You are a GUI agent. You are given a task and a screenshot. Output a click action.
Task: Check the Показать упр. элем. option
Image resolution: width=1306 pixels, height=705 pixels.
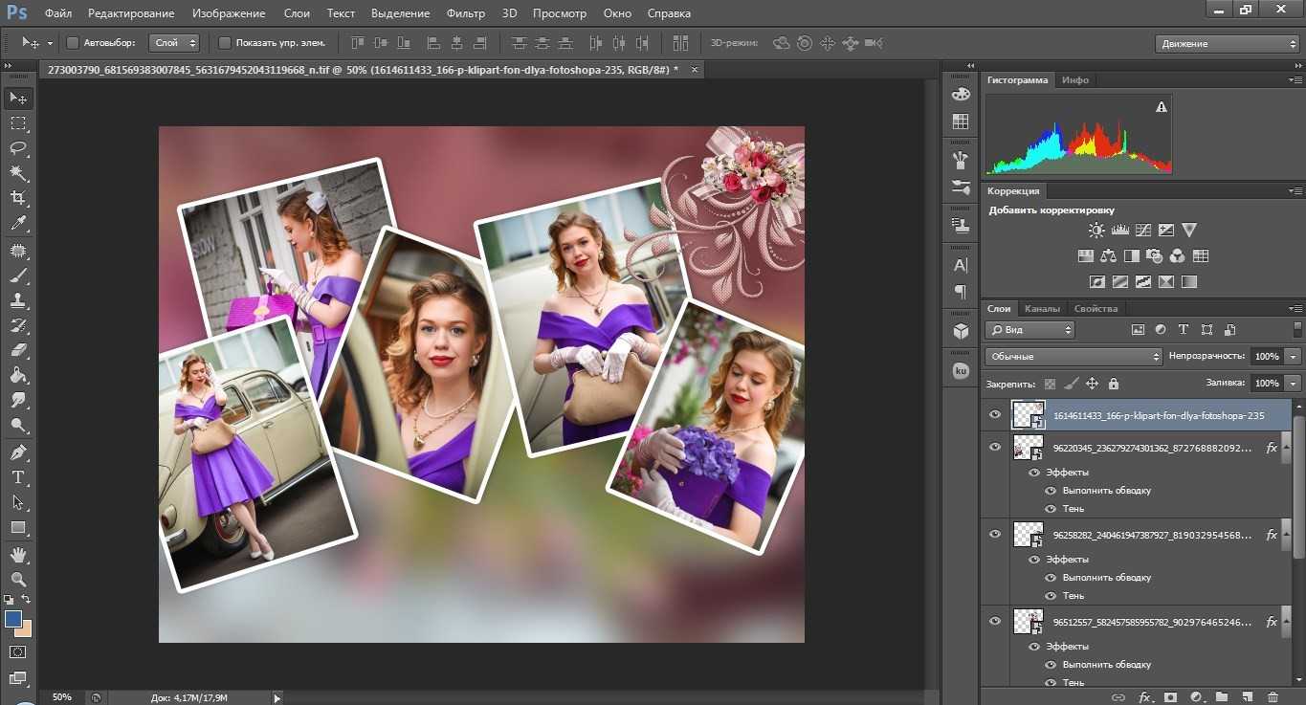(225, 43)
